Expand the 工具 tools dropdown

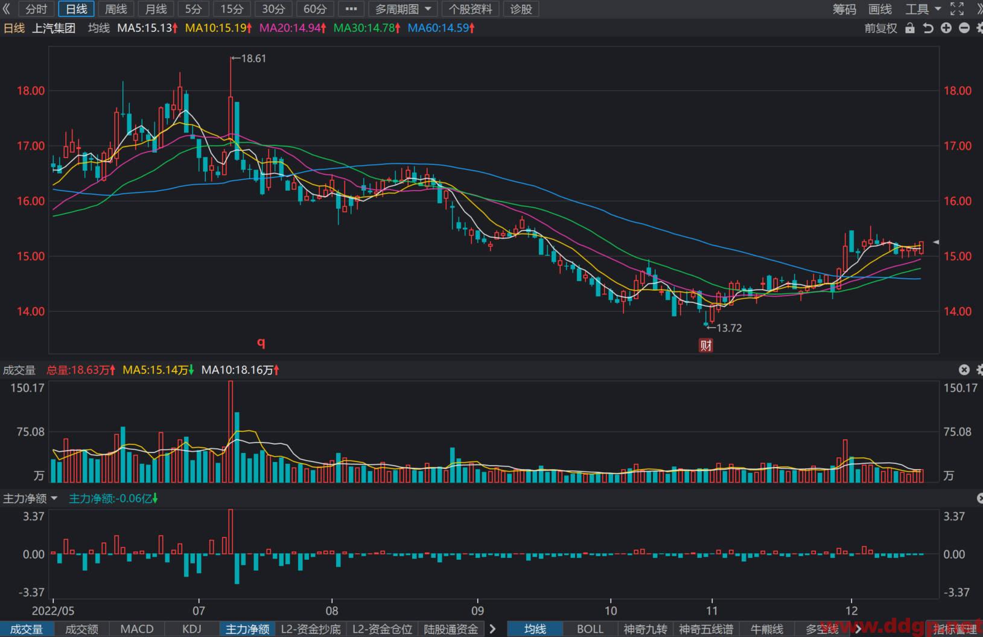coord(923,9)
